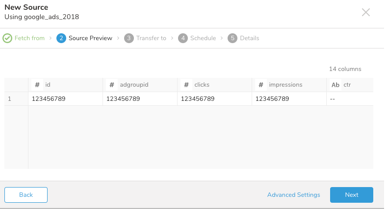This screenshot has height=214, width=387.
Task: Go to the Transfer to step
Action: click(151, 38)
